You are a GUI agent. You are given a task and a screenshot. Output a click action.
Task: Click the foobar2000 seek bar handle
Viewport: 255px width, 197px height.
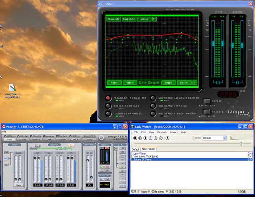tap(241, 144)
